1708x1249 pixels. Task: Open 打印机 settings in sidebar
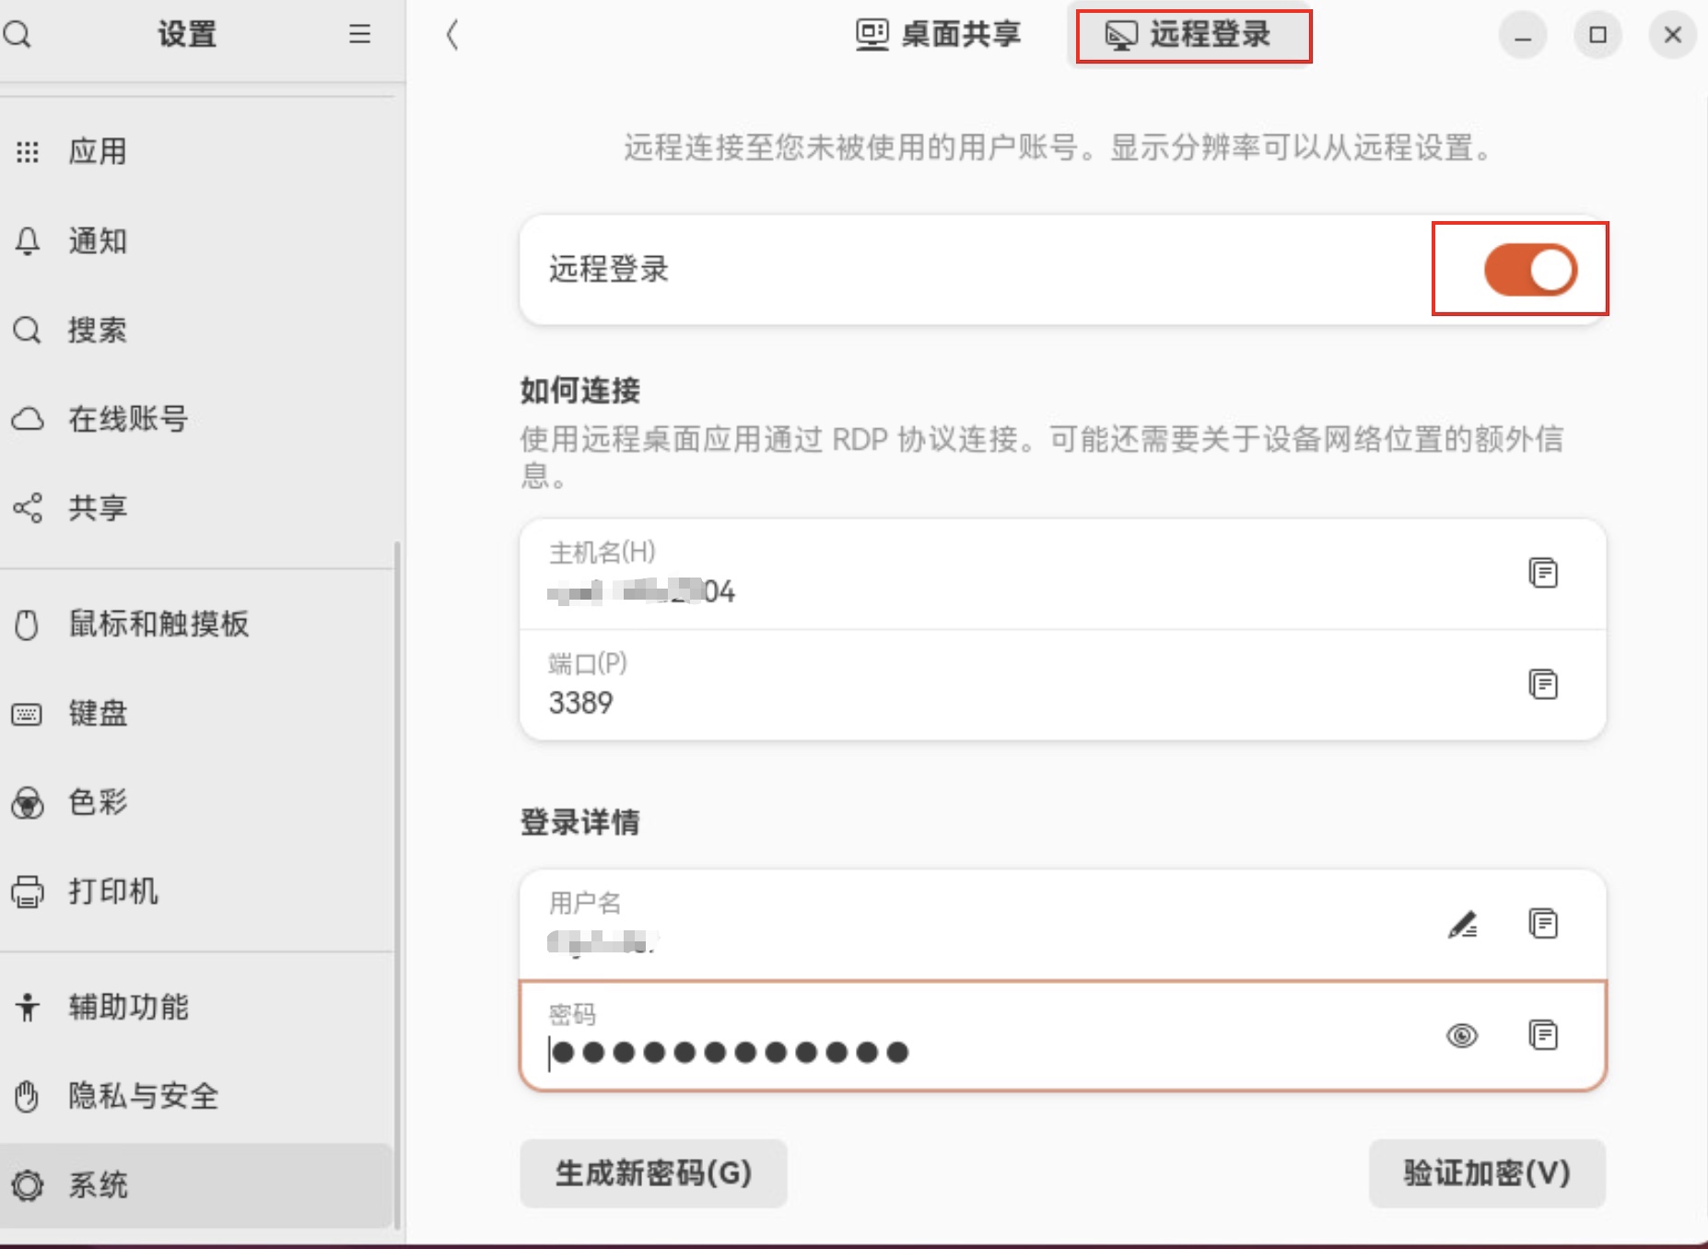coord(112,892)
